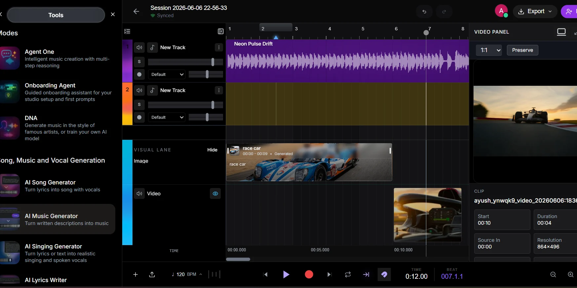Click the upload icon in bottom toolbar
Image resolution: width=577 pixels, height=288 pixels.
point(152,274)
